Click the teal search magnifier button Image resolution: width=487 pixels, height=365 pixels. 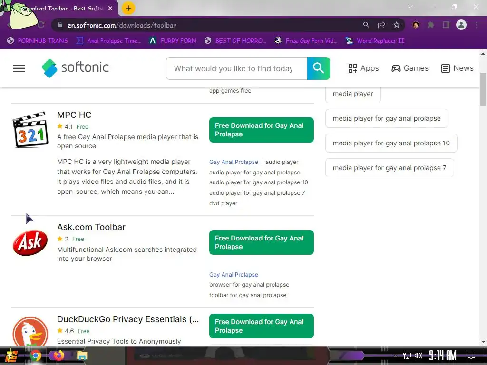coord(318,68)
